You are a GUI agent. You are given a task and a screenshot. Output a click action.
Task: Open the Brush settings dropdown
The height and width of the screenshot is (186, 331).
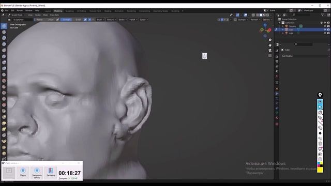click(x=100, y=20)
